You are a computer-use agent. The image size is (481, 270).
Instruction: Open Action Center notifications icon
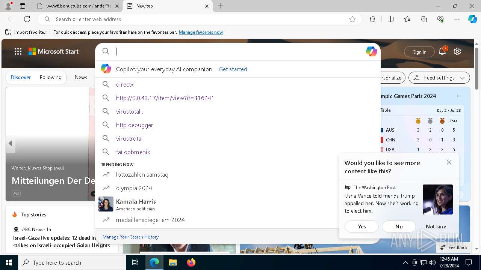click(x=469, y=262)
